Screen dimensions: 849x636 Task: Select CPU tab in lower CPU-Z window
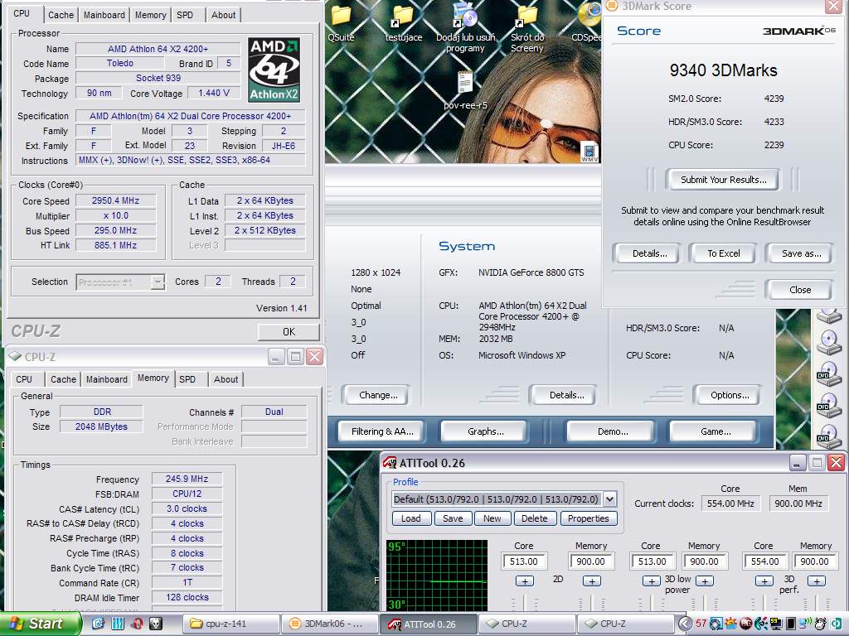click(24, 379)
